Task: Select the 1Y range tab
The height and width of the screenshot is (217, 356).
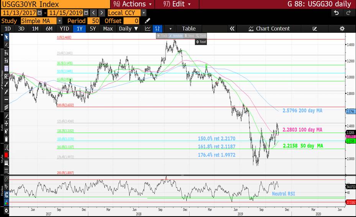Action: point(79,29)
